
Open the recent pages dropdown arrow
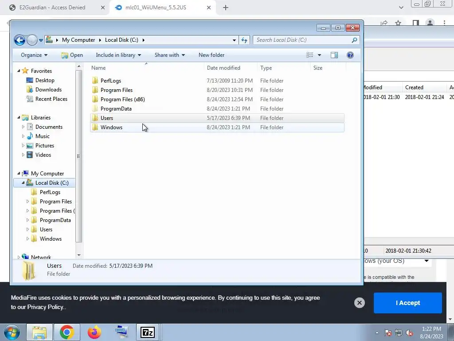pos(41,40)
